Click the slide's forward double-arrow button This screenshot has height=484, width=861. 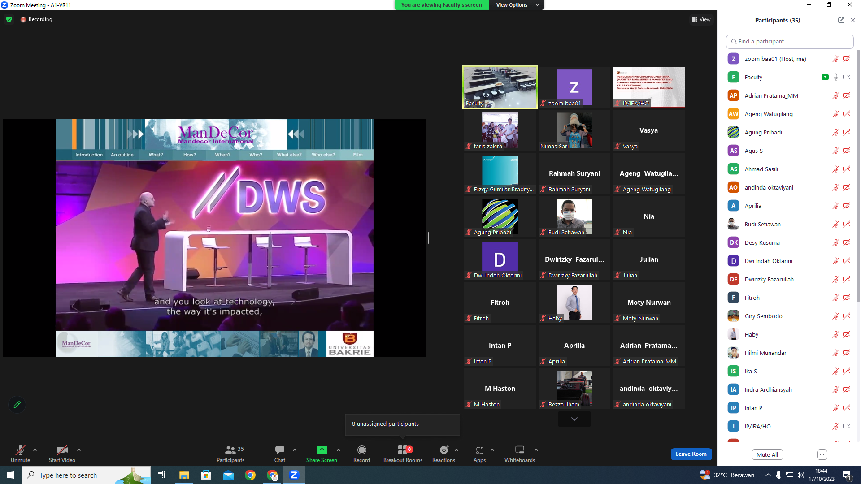click(135, 134)
